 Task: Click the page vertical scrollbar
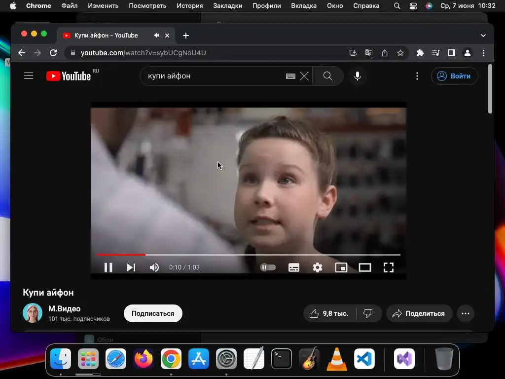click(490, 89)
